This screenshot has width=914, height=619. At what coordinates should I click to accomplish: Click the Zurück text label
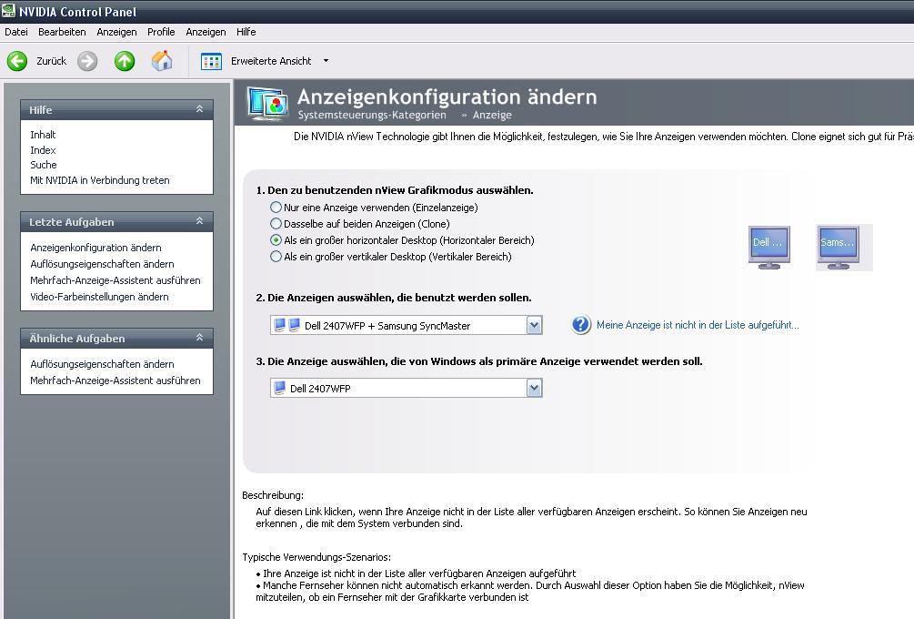[51, 61]
